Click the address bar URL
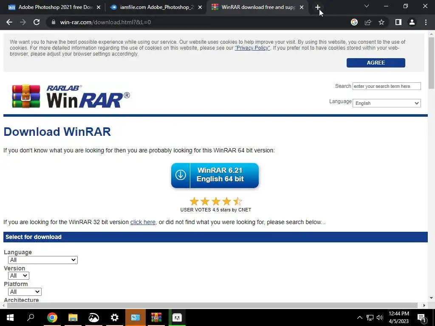Screen dimensions: 435x326 (105, 22)
